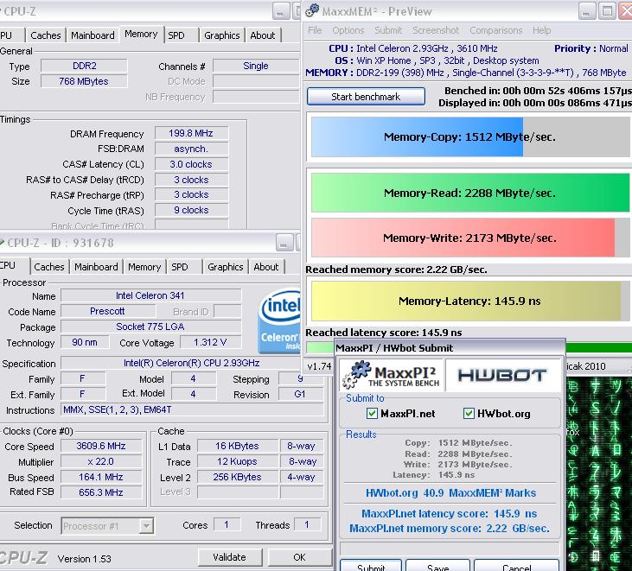Click the Rated FSB 656.3 MHz value
The image size is (632, 571).
[101, 492]
